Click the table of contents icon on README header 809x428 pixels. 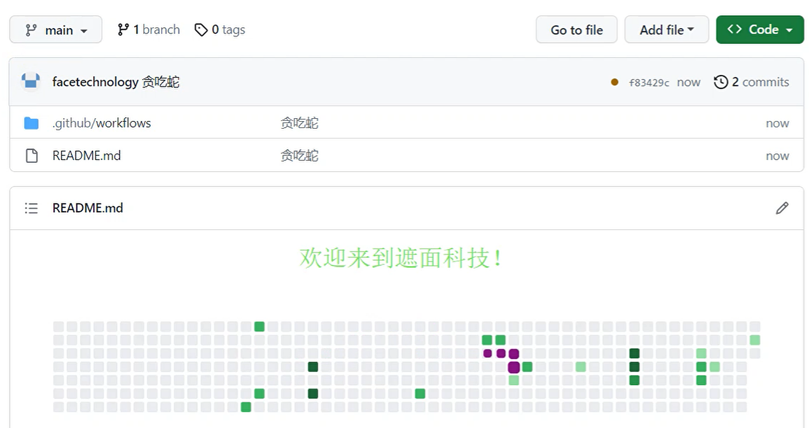coord(31,208)
